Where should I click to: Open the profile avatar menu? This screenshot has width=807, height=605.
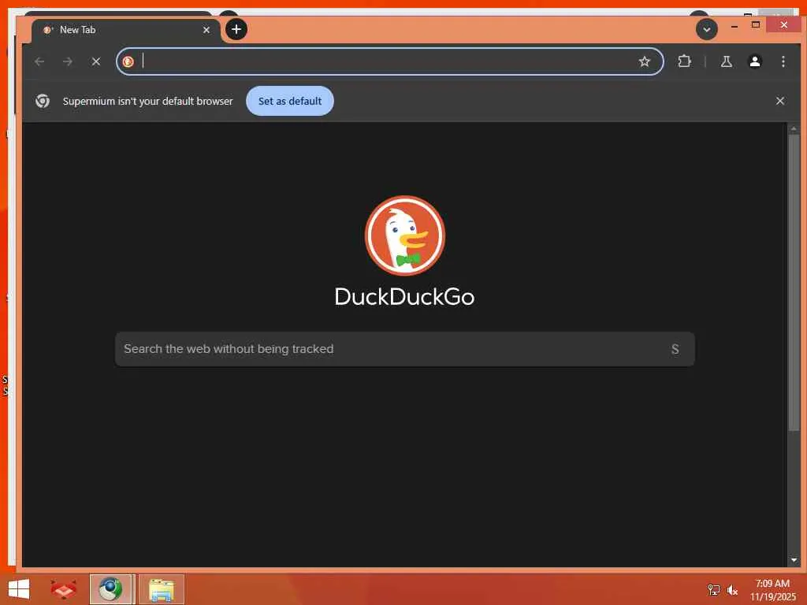[x=755, y=61]
